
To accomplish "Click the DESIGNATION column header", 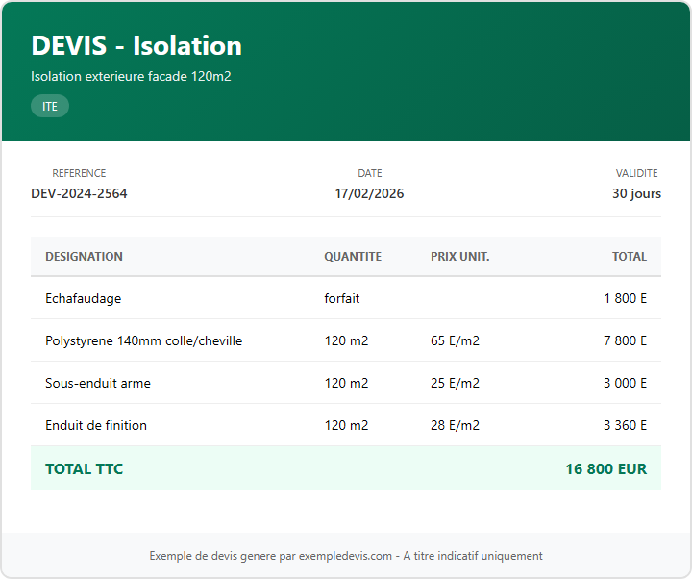I will coord(84,257).
